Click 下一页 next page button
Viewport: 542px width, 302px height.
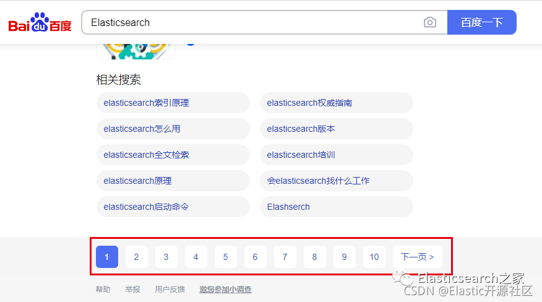pyautogui.click(x=418, y=257)
